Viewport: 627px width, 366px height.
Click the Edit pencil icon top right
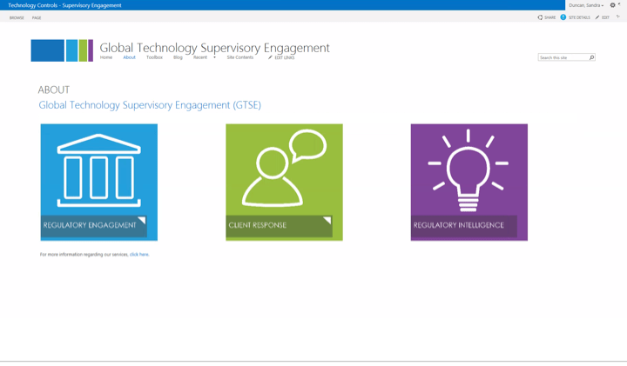tap(597, 17)
